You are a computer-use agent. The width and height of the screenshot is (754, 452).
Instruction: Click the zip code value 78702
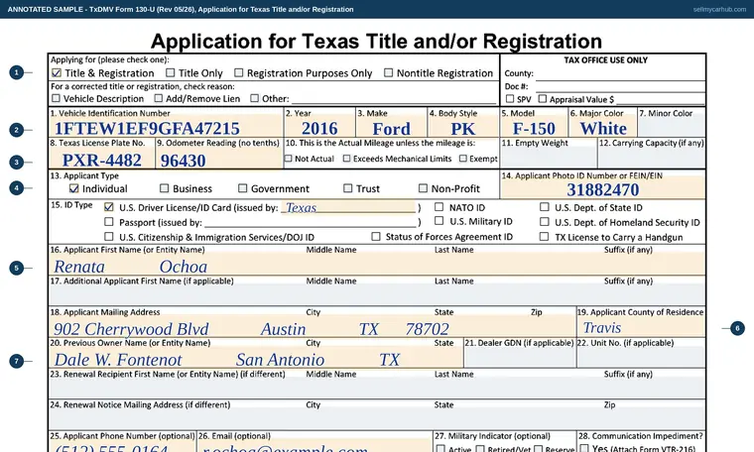(427, 329)
